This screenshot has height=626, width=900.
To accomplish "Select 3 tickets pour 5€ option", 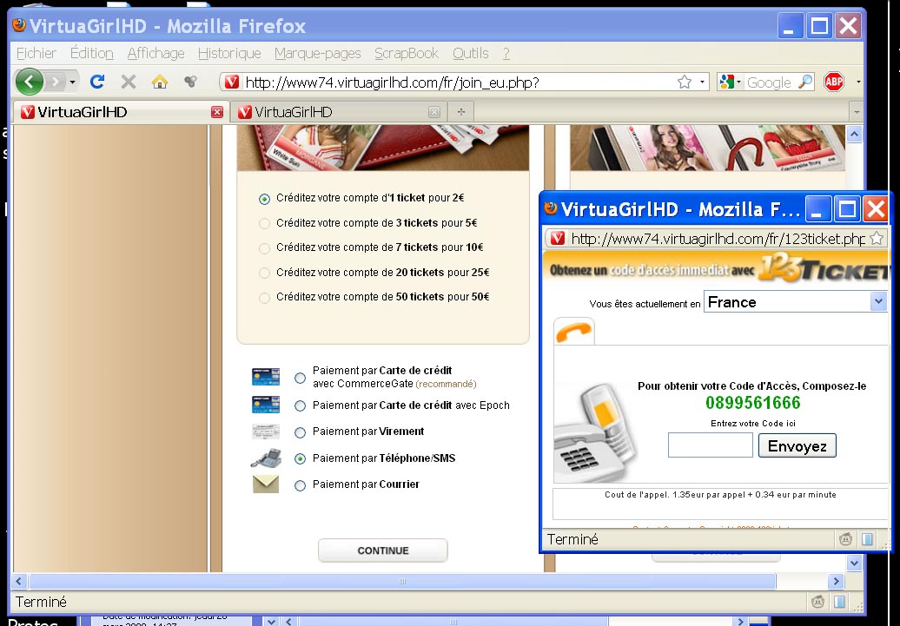I will click(264, 224).
